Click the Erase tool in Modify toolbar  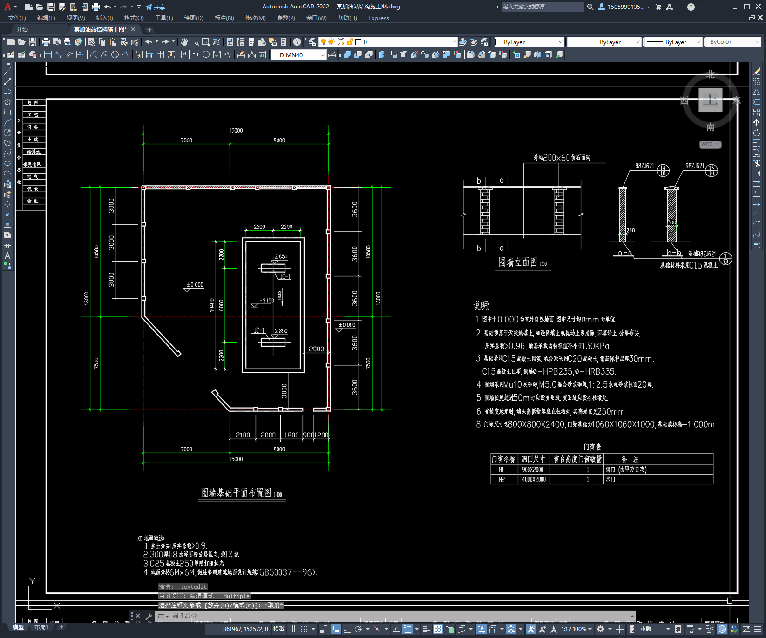pyautogui.click(x=757, y=71)
